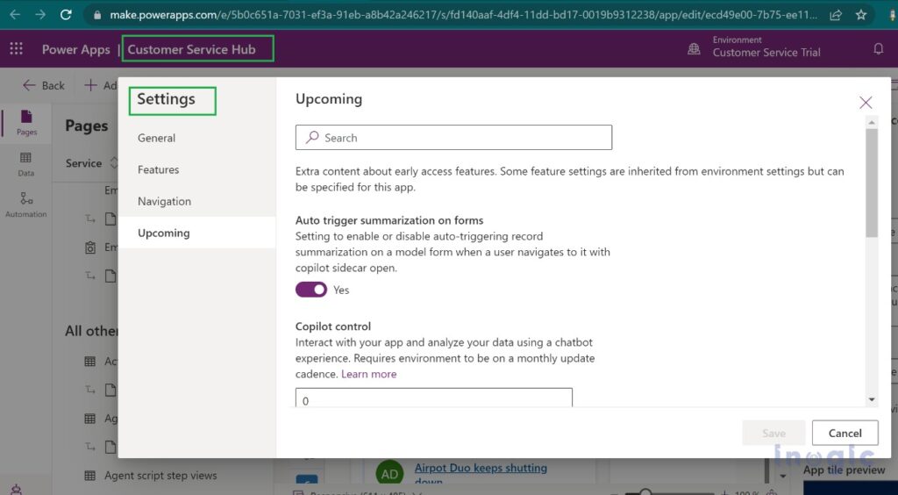Close the Settings dialog with the X
The height and width of the screenshot is (495, 898).
[866, 103]
